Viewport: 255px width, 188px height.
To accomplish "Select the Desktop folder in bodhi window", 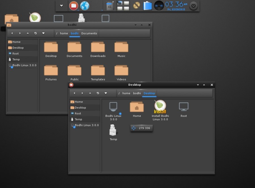I will point(51,49).
